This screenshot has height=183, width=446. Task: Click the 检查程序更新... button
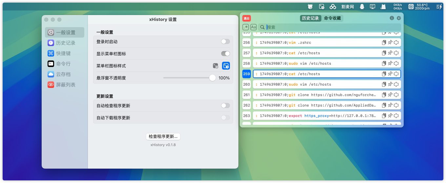point(163,137)
